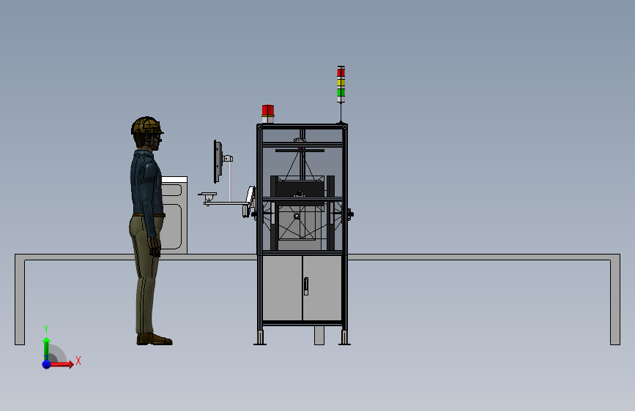Select the machine's right leveling foot

(344, 338)
